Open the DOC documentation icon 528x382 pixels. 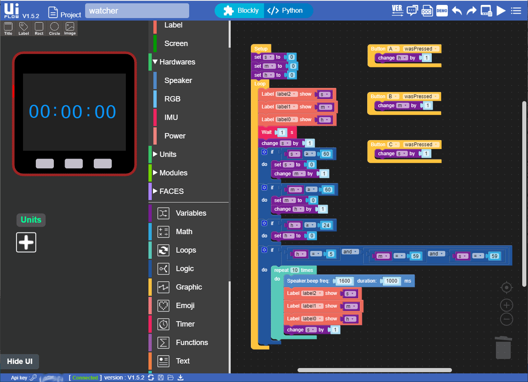(427, 11)
